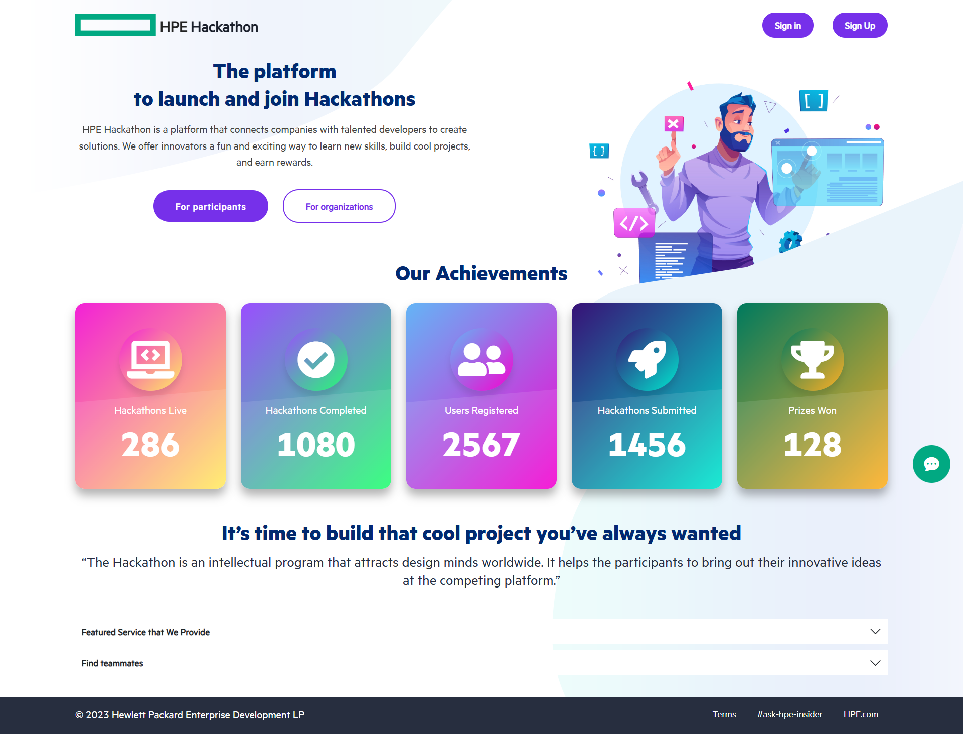Click the platform to launch Hackathons heading
The image size is (963, 734).
click(274, 85)
